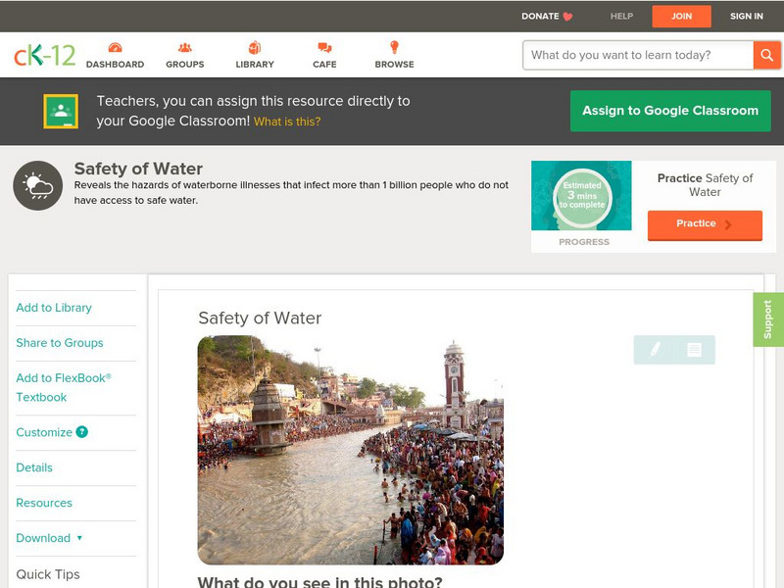Click the orange search magnifier button

[x=766, y=55]
